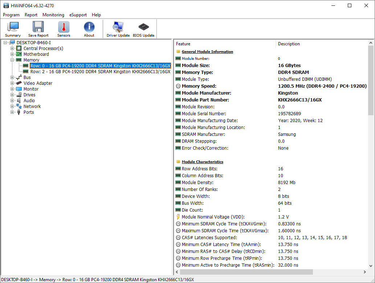375x283 pixels.
Task: Click the Drives tree icon
Action: click(x=19, y=95)
